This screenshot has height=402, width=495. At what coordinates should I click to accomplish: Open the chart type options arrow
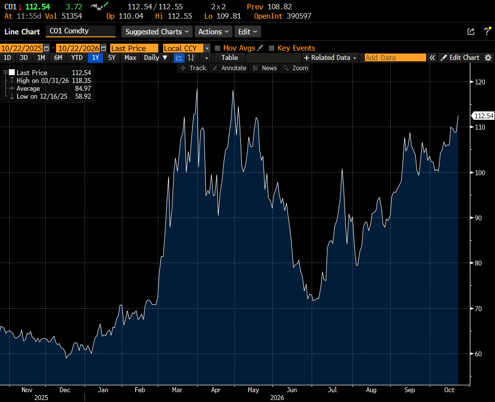(x=206, y=58)
